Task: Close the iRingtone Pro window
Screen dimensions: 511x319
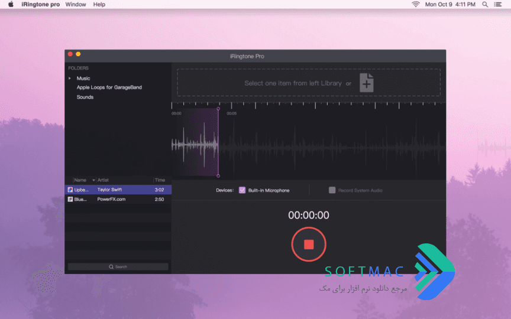Action: [70, 54]
